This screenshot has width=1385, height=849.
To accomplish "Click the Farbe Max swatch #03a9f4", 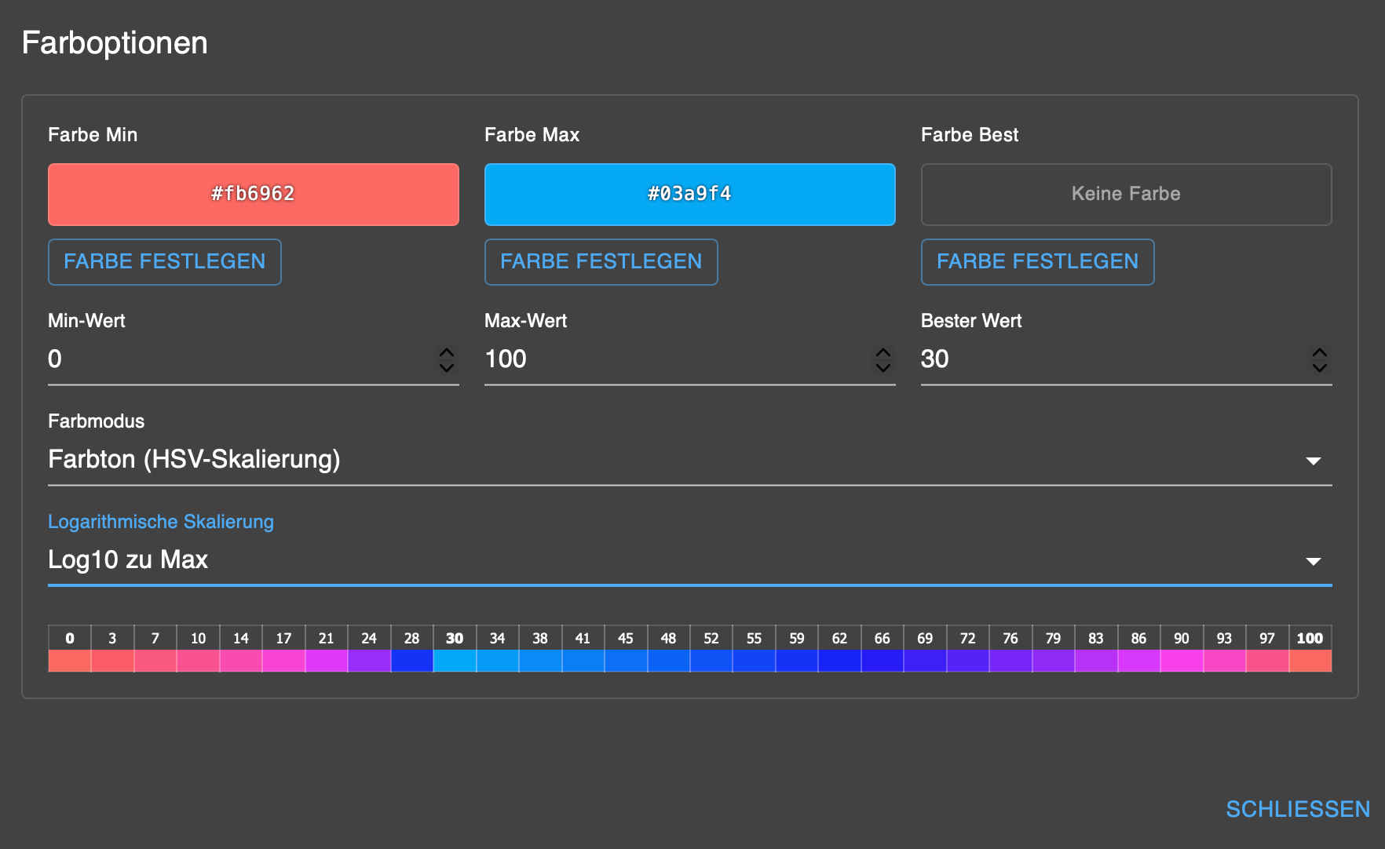I will [690, 195].
